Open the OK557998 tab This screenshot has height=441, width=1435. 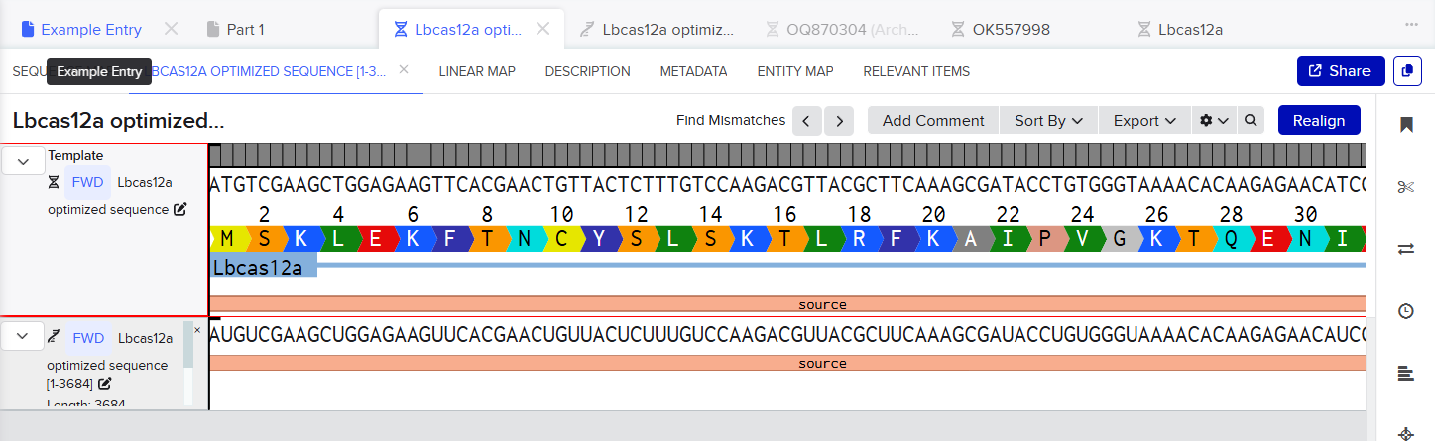tap(1000, 29)
